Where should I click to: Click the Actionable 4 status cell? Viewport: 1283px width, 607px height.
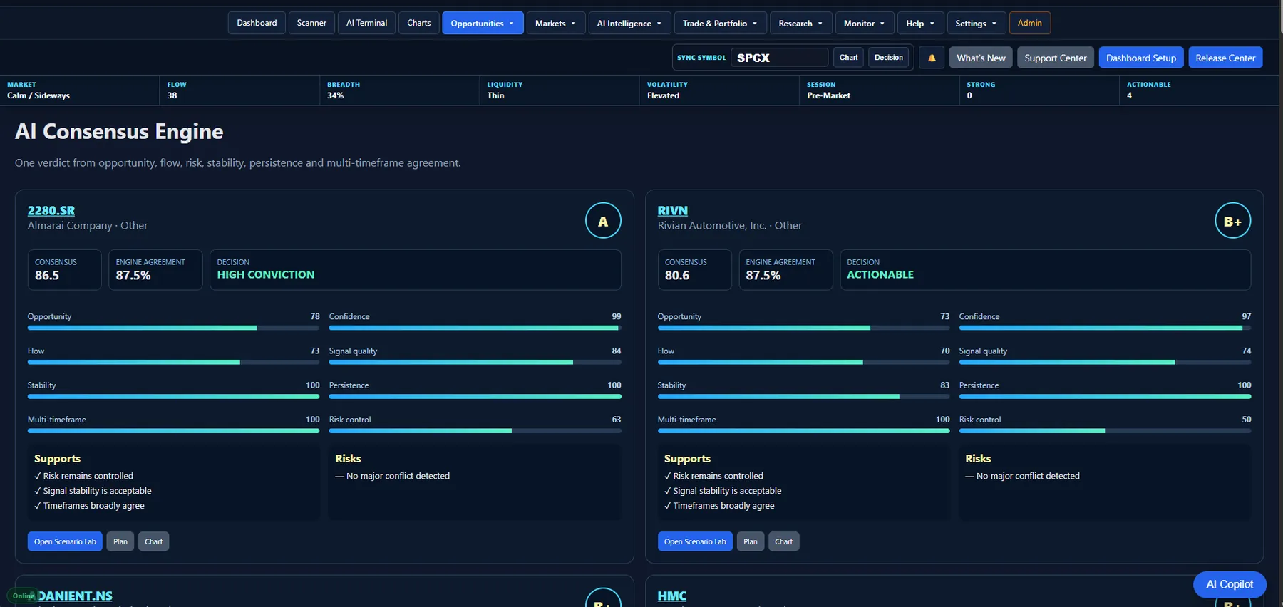coord(1199,90)
